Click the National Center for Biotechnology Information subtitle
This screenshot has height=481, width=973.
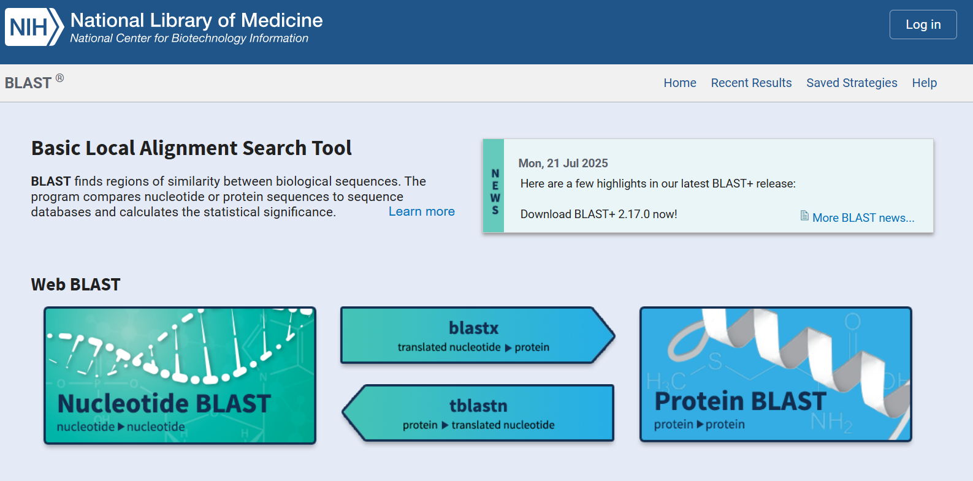[189, 39]
